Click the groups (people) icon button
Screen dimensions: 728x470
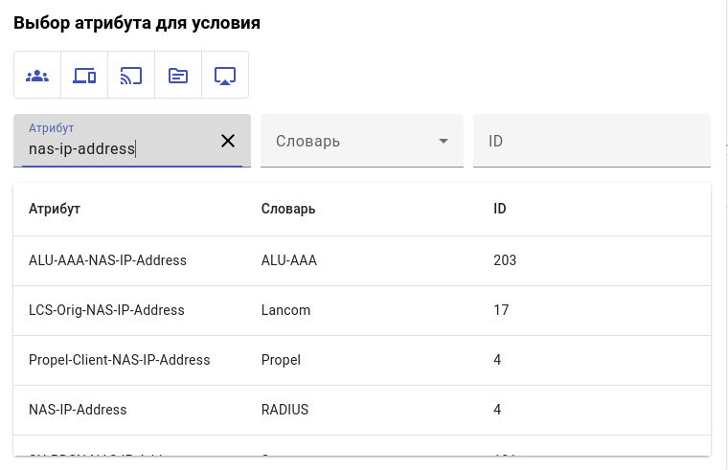pyautogui.click(x=37, y=76)
